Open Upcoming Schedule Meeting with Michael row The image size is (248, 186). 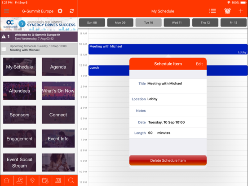39,49
